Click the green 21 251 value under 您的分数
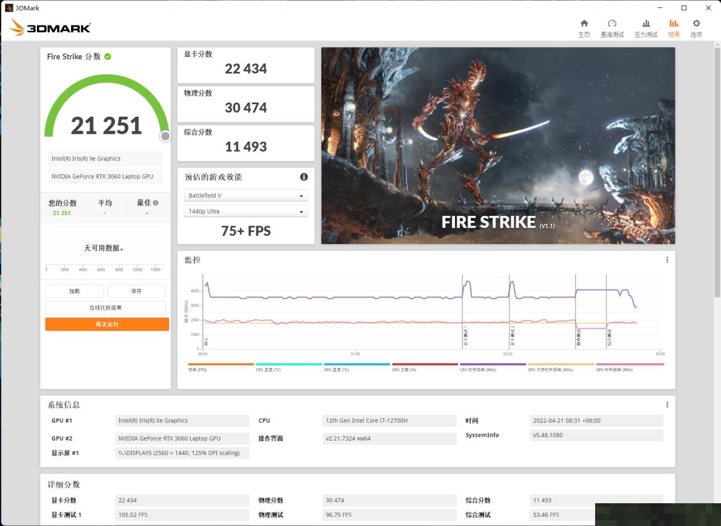The height and width of the screenshot is (526, 721). click(x=62, y=213)
